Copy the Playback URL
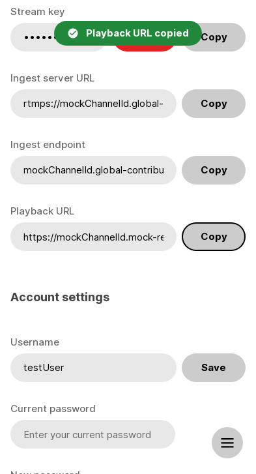This screenshot has height=474, width=256. click(214, 237)
